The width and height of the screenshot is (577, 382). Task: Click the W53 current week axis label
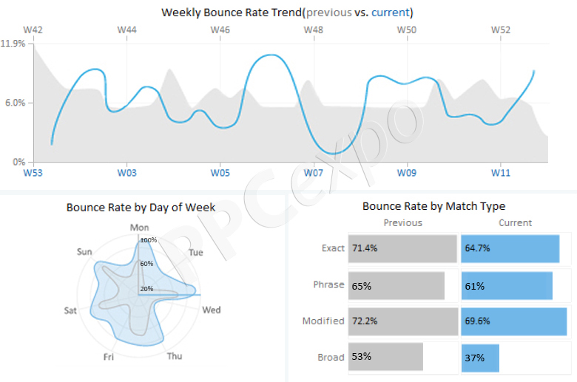[33, 173]
